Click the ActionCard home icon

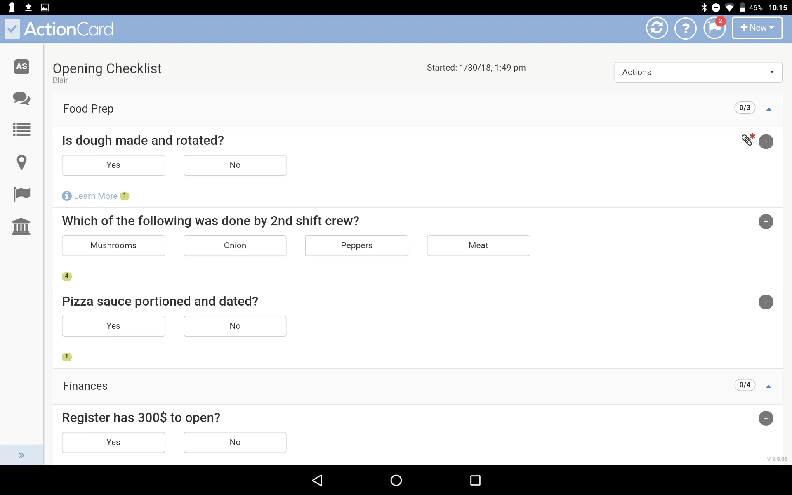(x=12, y=28)
